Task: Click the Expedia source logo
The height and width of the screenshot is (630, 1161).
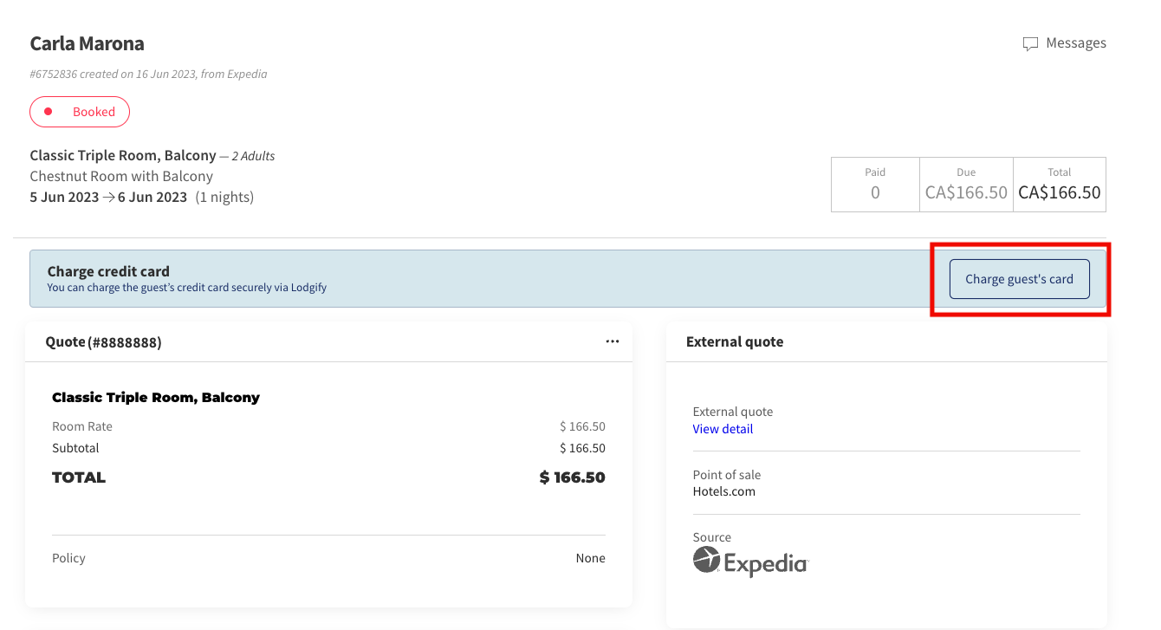Action: click(x=750, y=560)
